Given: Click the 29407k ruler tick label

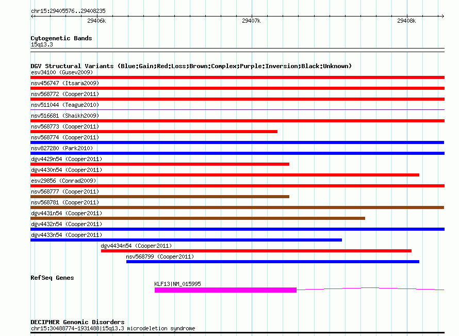Looking at the screenshot, I should pyautogui.click(x=251, y=21).
